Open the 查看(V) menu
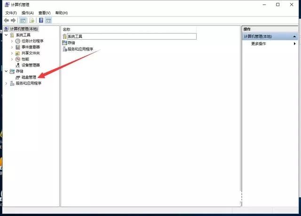Screen dimensions: 301x216 (x=45, y=13)
